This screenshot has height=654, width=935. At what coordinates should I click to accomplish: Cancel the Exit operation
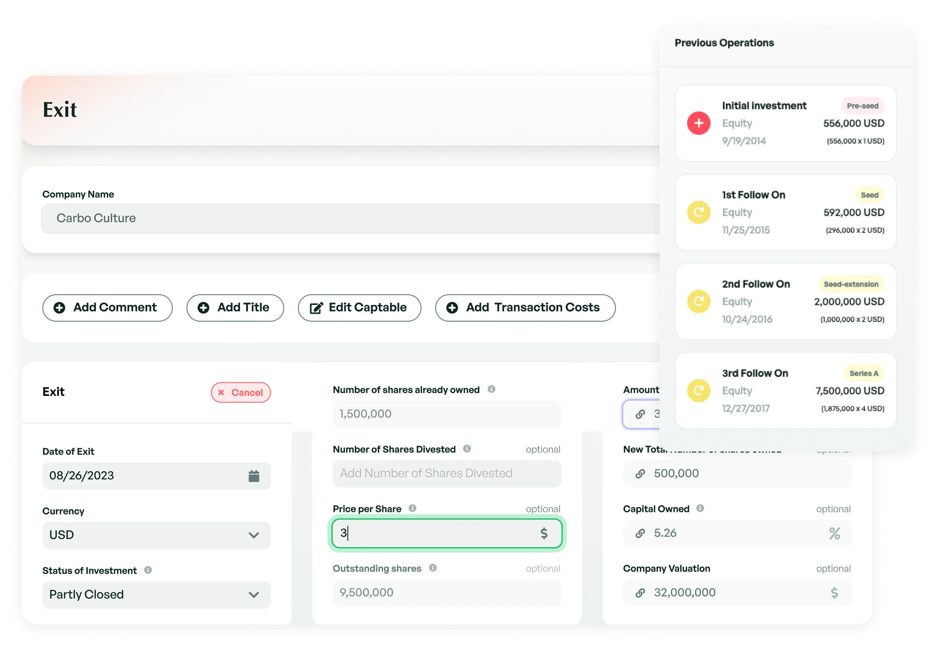click(241, 392)
